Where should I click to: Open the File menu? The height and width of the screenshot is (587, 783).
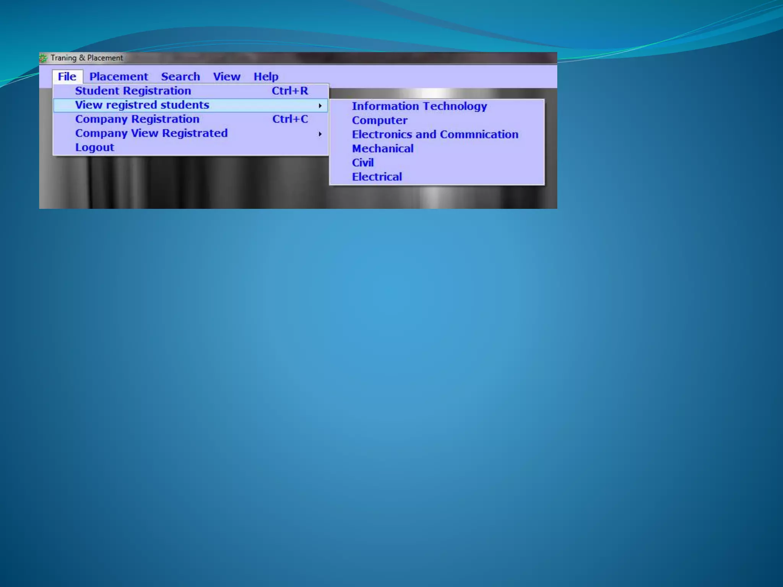[x=67, y=77]
